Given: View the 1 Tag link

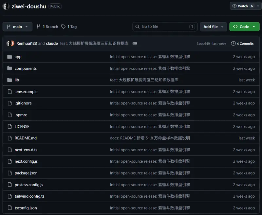Looking at the screenshot, I should tap(69, 27).
